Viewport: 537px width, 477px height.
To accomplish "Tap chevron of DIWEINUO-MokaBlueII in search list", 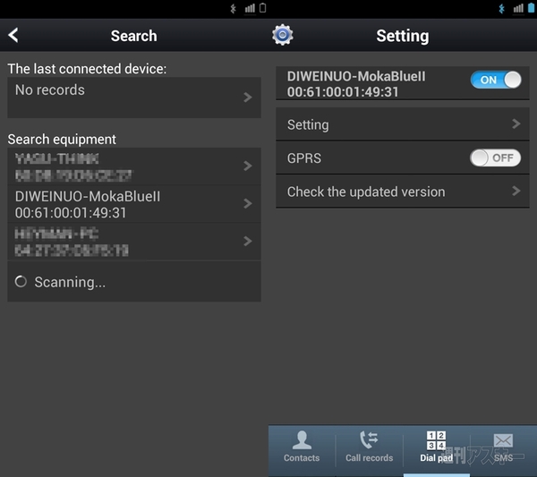I will [248, 203].
